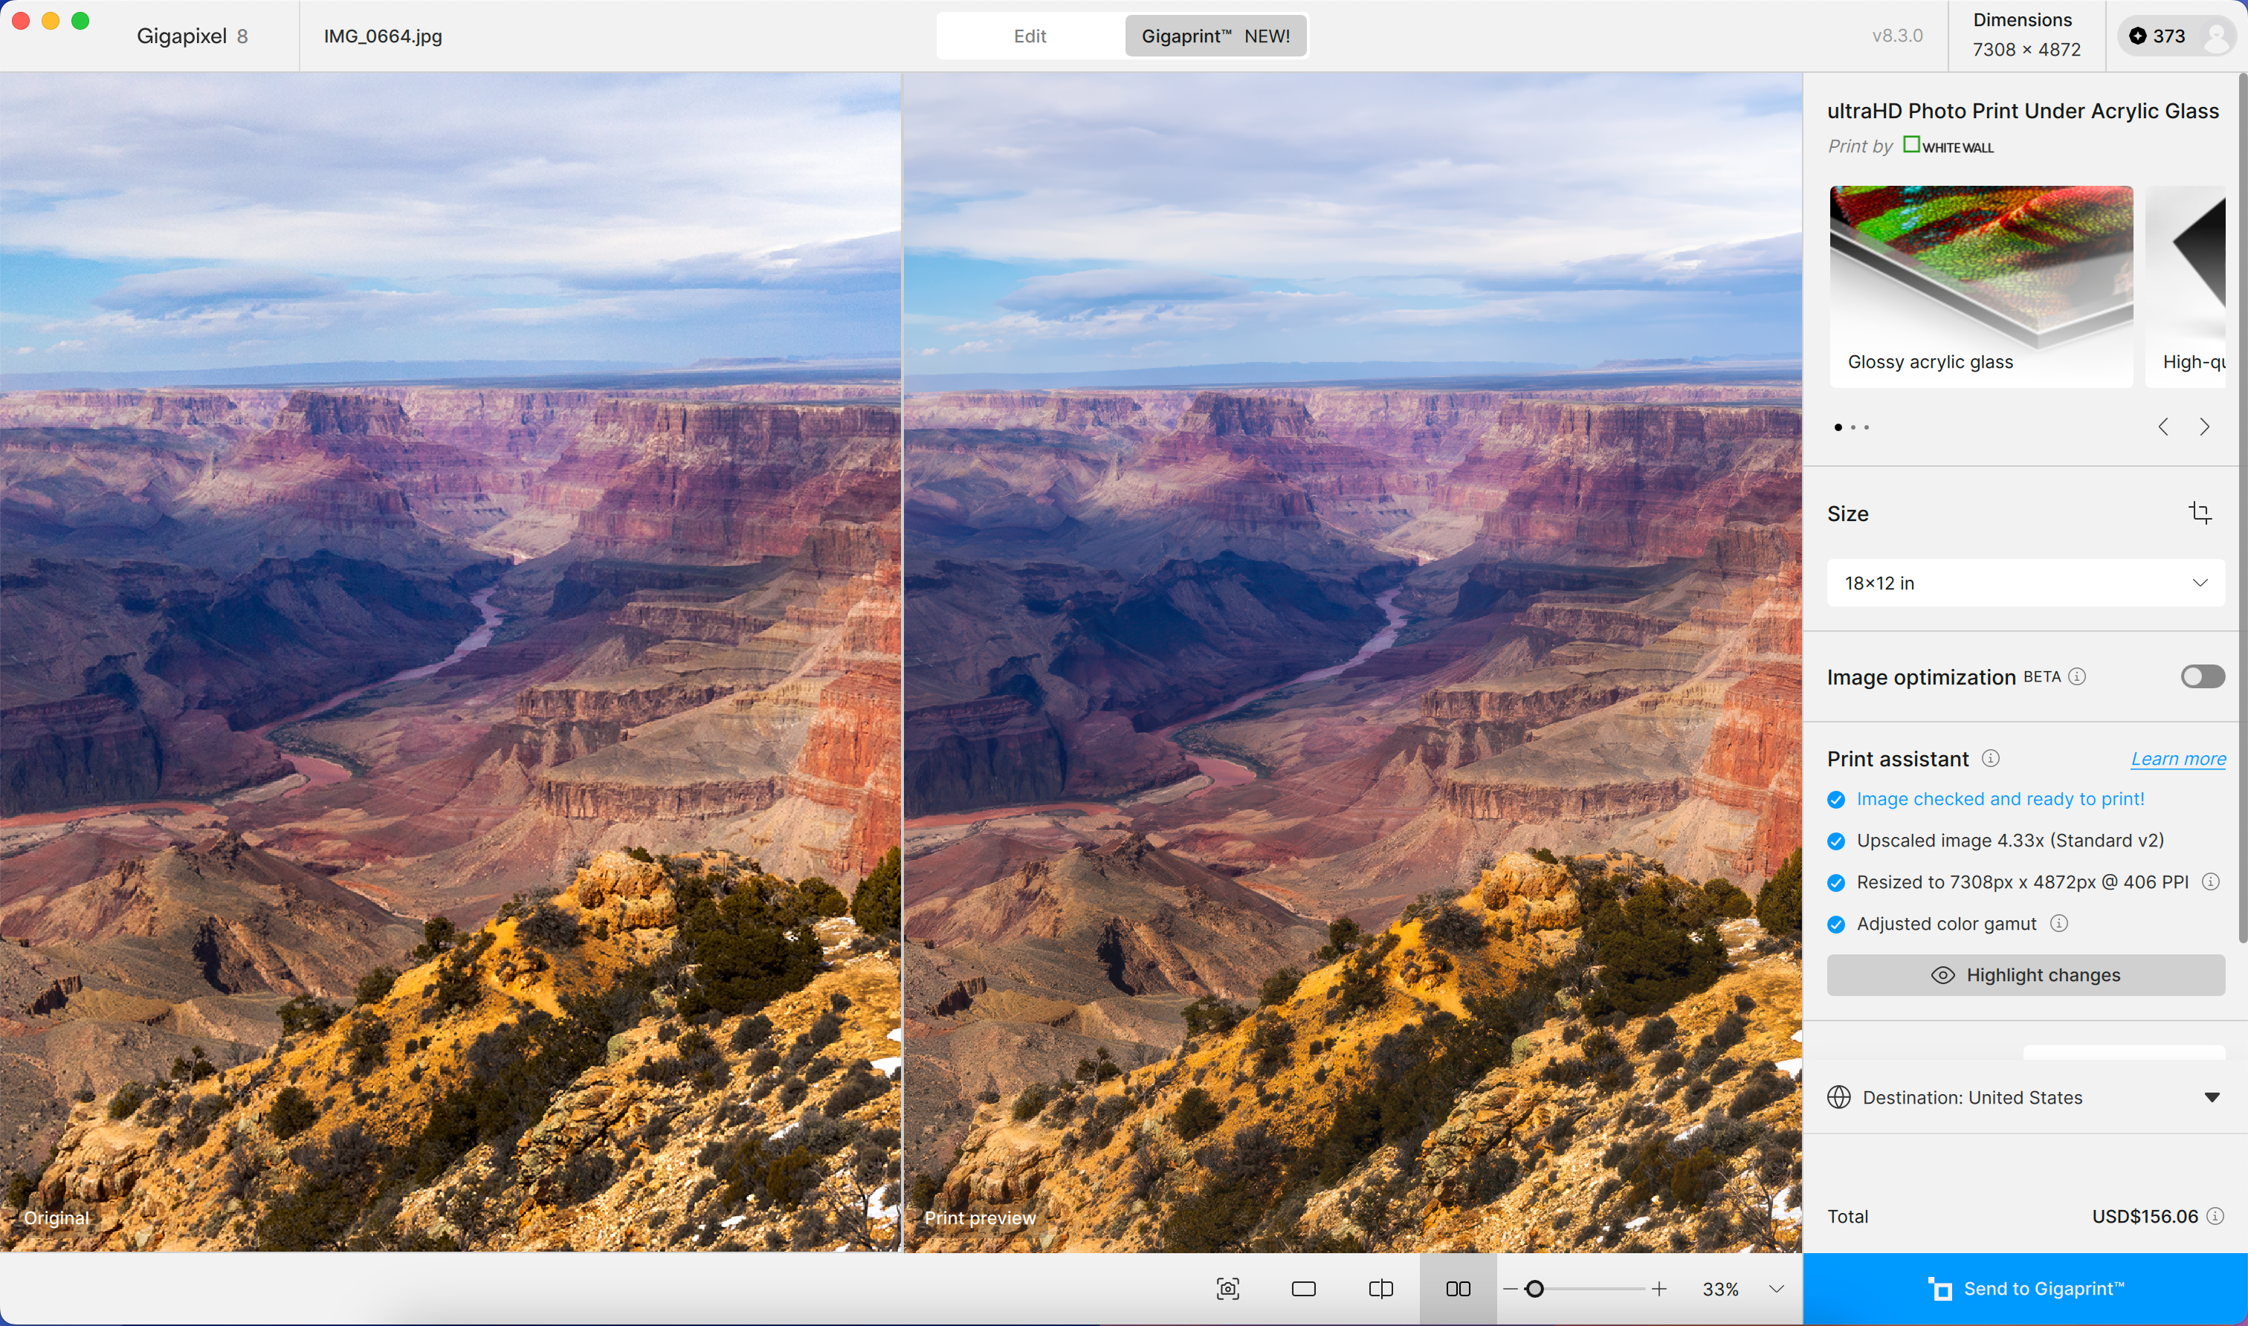Viewport: 2248px width, 1326px height.
Task: Toggle Highlight changes eye button
Action: click(x=2025, y=975)
